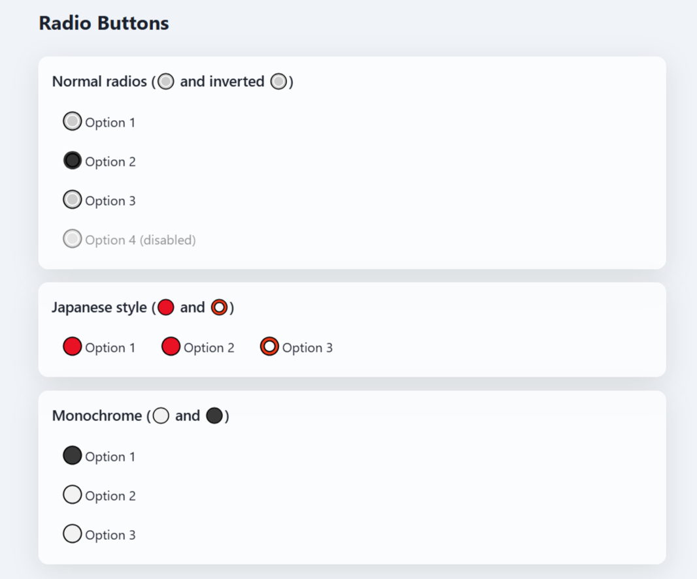Click the Japanese style section label
697x579 pixels.
point(99,307)
